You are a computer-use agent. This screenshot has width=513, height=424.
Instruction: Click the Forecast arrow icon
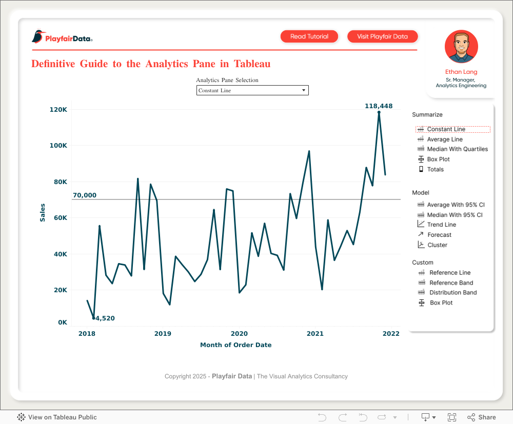tap(421, 234)
